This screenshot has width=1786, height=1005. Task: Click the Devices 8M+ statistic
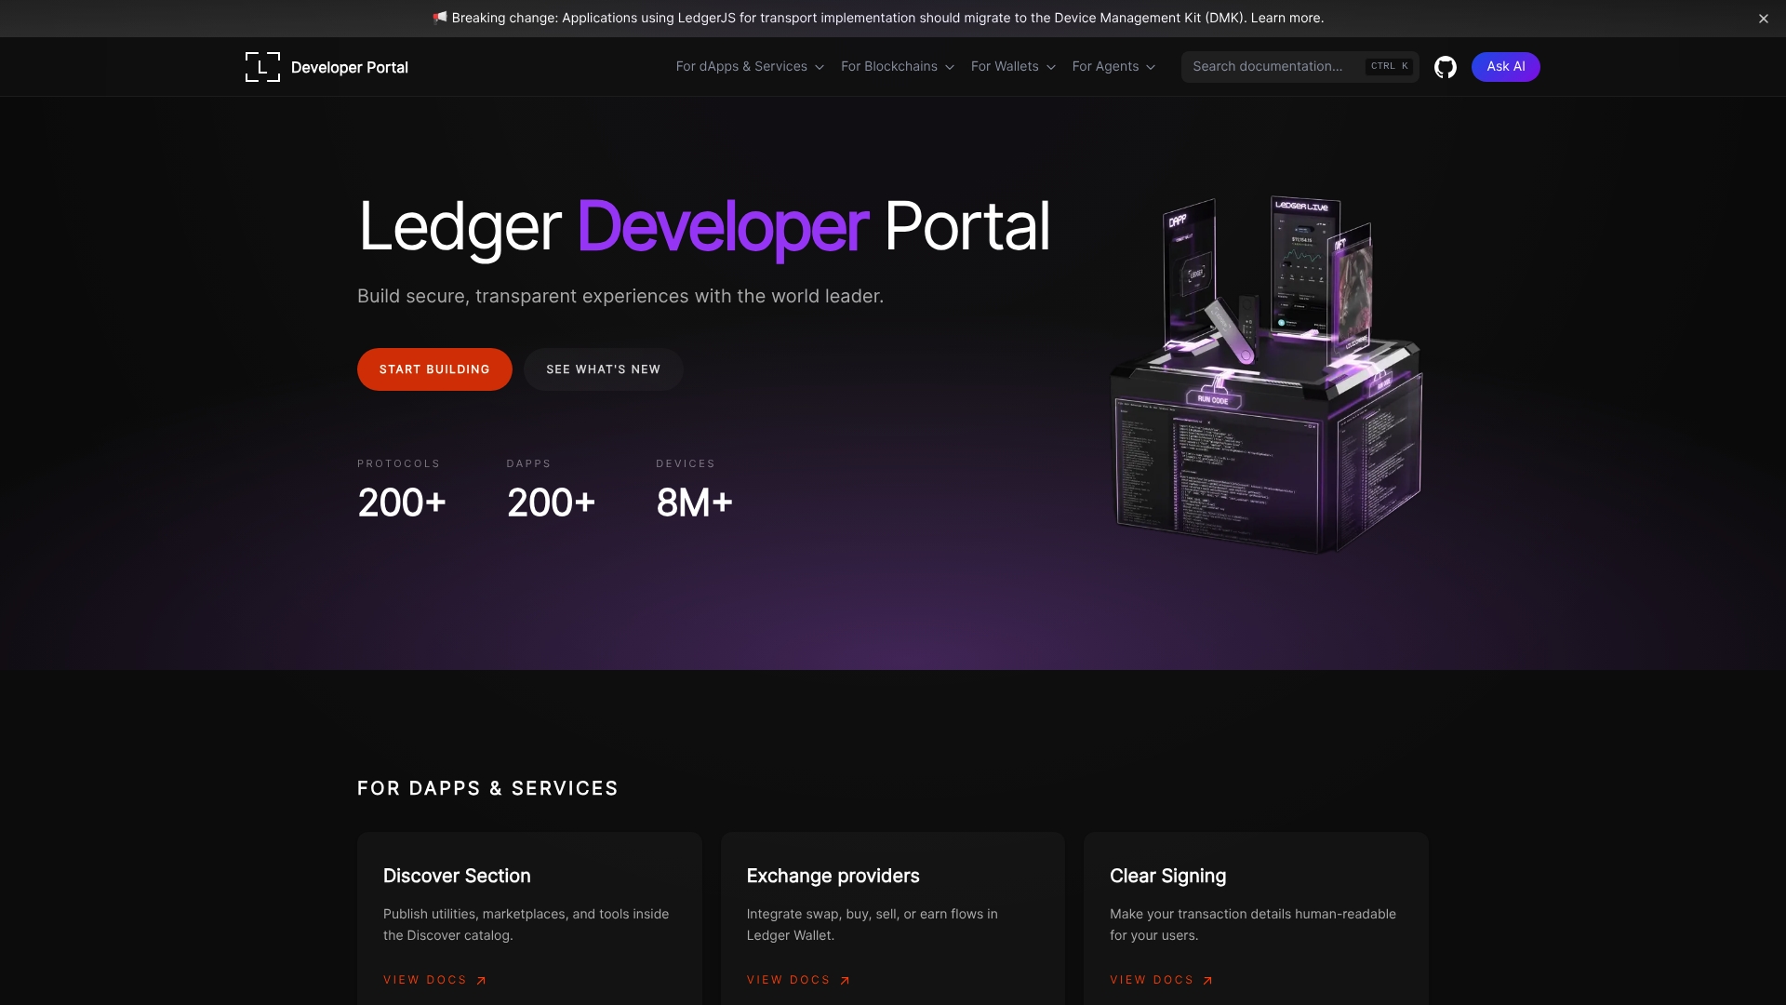[694, 490]
